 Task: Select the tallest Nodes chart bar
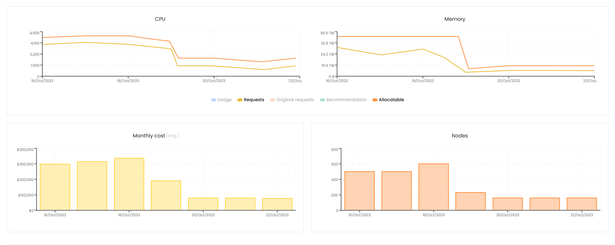(433, 187)
